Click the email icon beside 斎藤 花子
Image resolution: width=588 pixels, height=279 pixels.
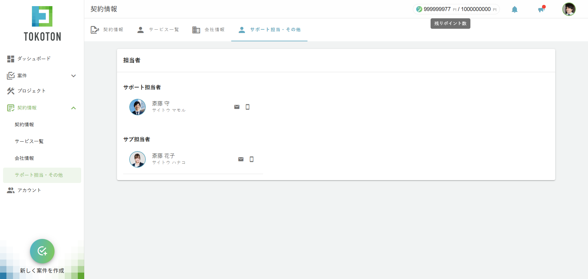click(x=241, y=159)
